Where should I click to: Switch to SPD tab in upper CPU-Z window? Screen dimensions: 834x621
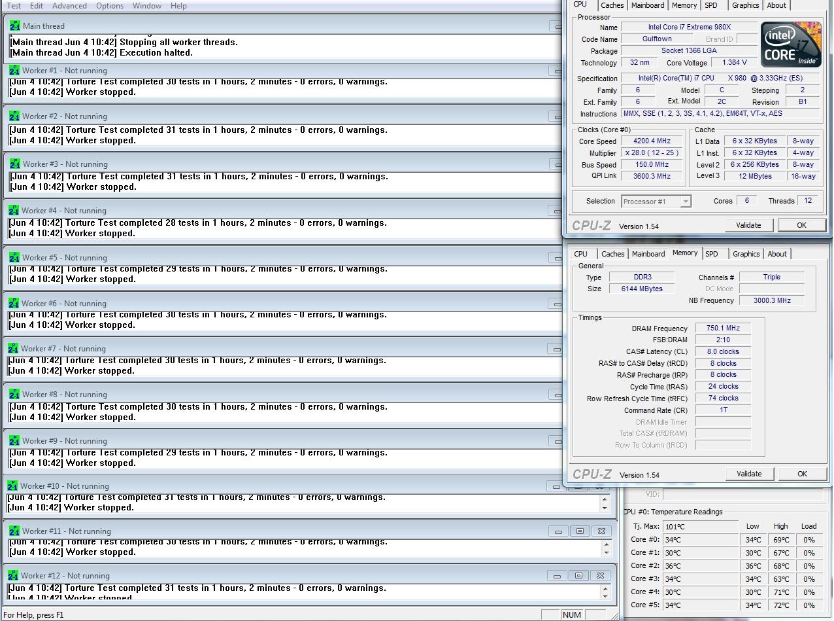[711, 5]
